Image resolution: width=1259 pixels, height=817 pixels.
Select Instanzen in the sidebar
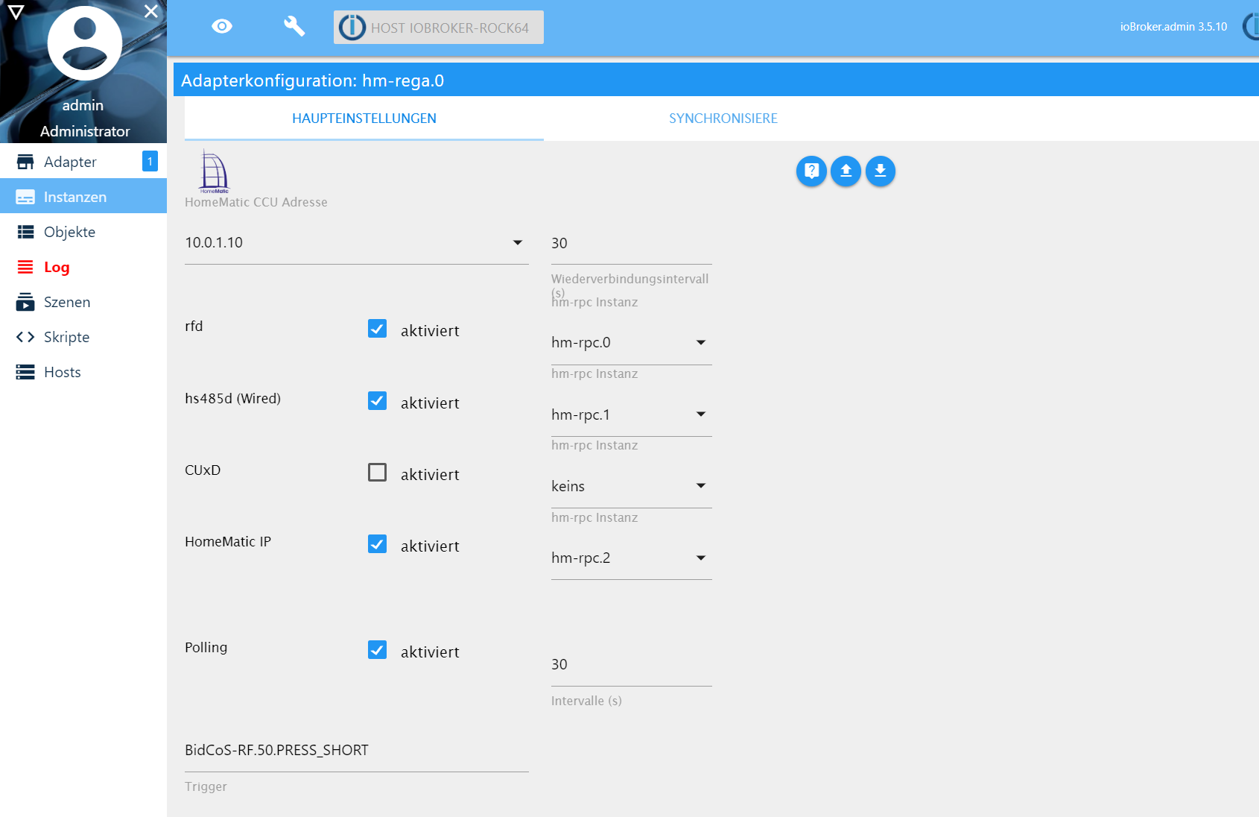(x=83, y=197)
